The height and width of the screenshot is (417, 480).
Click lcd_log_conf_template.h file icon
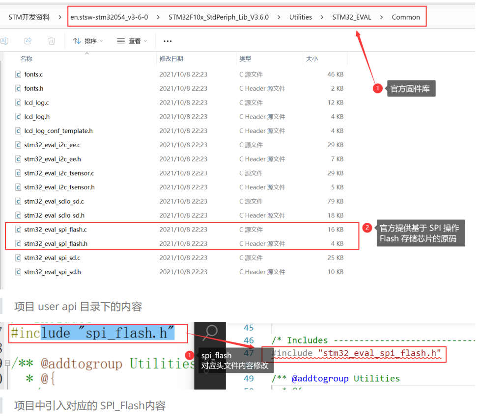(x=18, y=130)
